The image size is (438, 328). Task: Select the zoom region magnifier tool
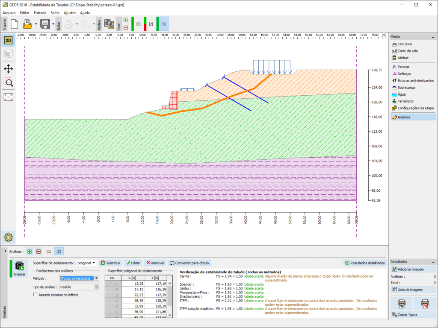(x=9, y=82)
